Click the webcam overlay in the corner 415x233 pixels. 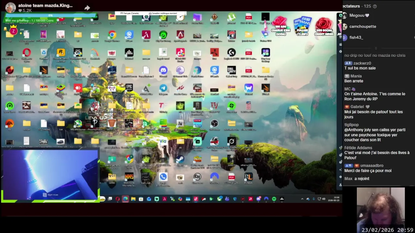point(51,176)
